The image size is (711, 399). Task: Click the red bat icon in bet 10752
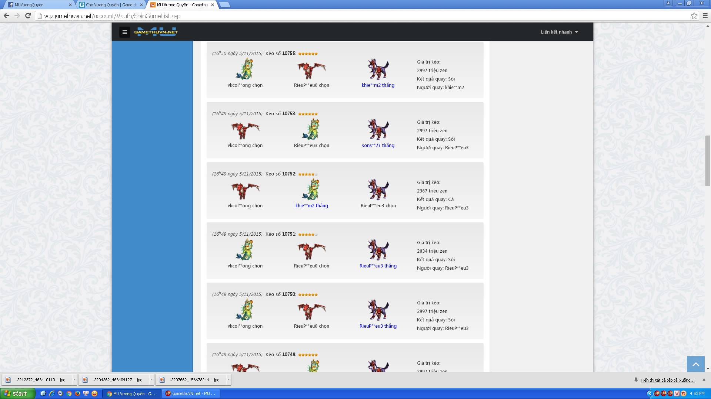[245, 190]
